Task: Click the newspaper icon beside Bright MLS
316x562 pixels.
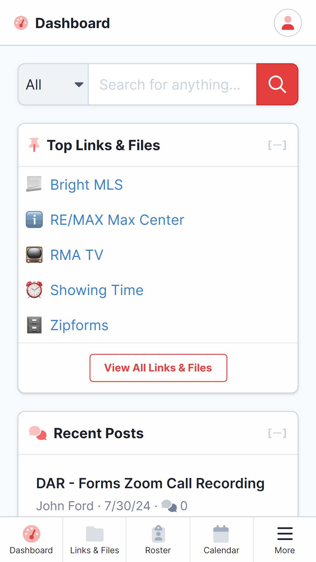Action: pos(34,184)
